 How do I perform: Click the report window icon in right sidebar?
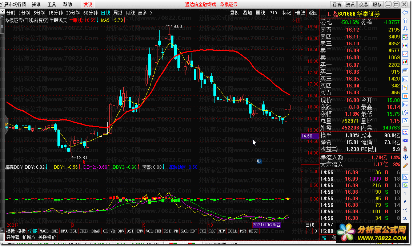(x=405, y=71)
